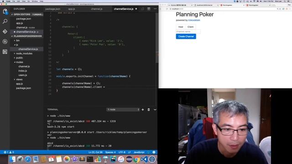Switch to the app.js editor tab
The image size is (292, 164).
click(x=72, y=9)
